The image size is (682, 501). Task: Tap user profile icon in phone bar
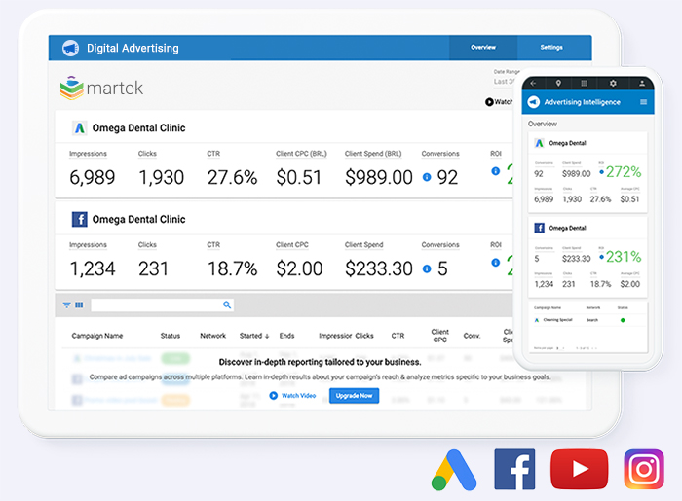tap(641, 84)
